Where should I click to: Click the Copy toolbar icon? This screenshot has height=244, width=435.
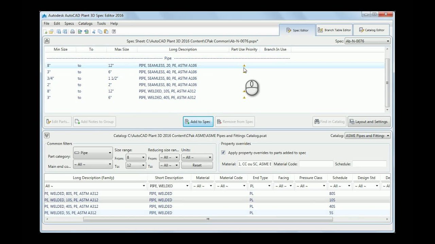[x=100, y=32]
